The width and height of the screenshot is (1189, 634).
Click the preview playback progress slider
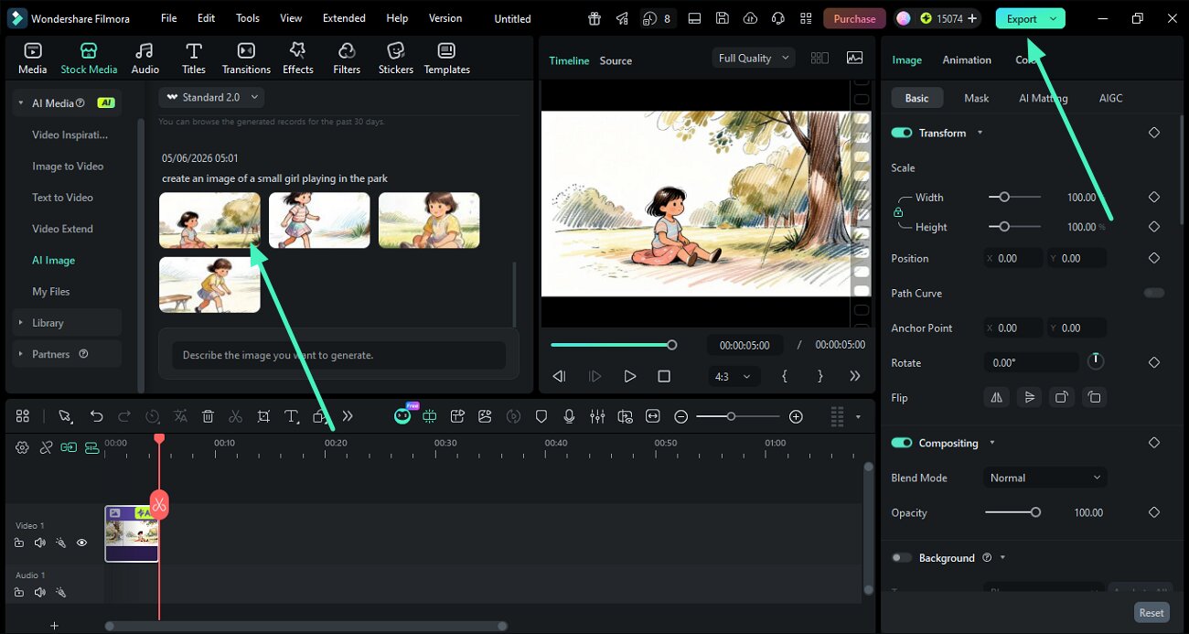tap(613, 345)
